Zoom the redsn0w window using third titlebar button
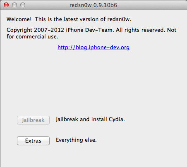Screen dimensions: 187x167 (23, 5)
